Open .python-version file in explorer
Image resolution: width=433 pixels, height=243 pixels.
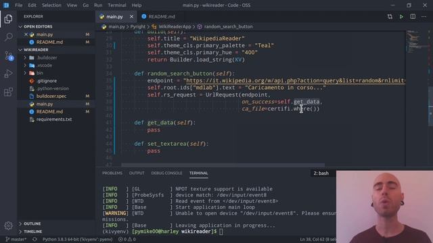click(x=53, y=88)
